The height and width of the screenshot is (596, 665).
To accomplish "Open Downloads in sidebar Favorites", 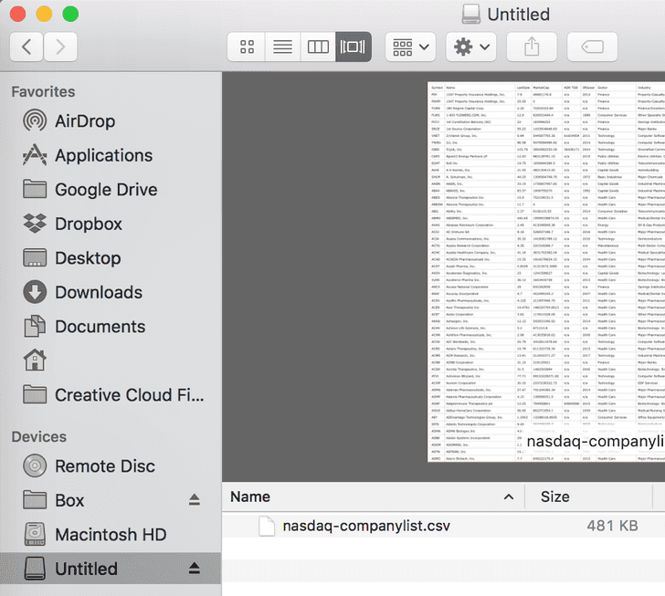I will (x=98, y=292).
